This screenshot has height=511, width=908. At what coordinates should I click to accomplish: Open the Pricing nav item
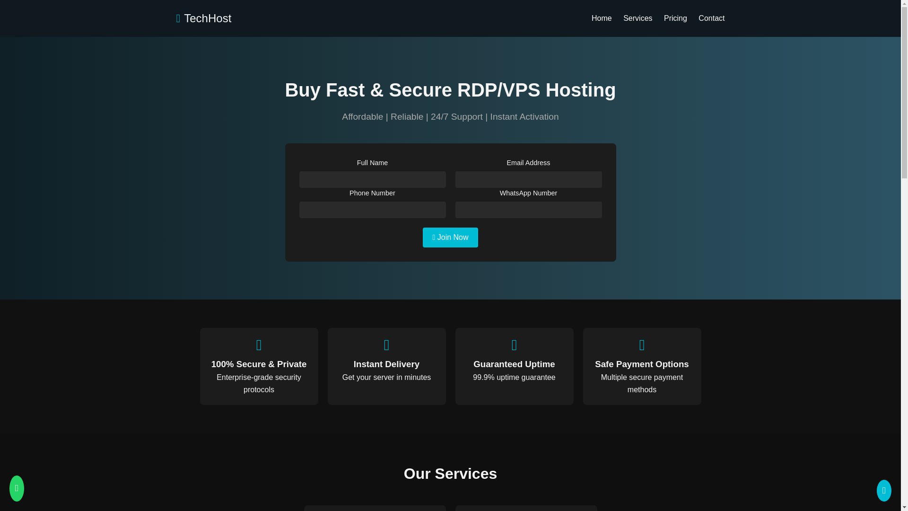(675, 18)
